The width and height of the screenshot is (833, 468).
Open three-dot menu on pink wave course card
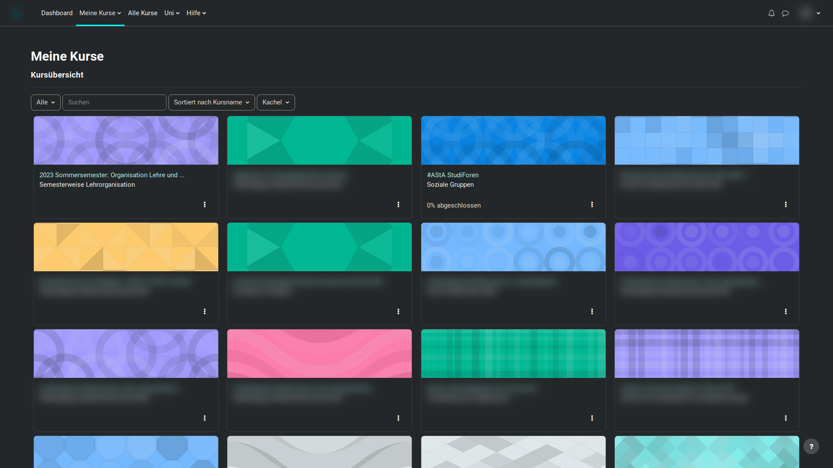click(x=398, y=418)
